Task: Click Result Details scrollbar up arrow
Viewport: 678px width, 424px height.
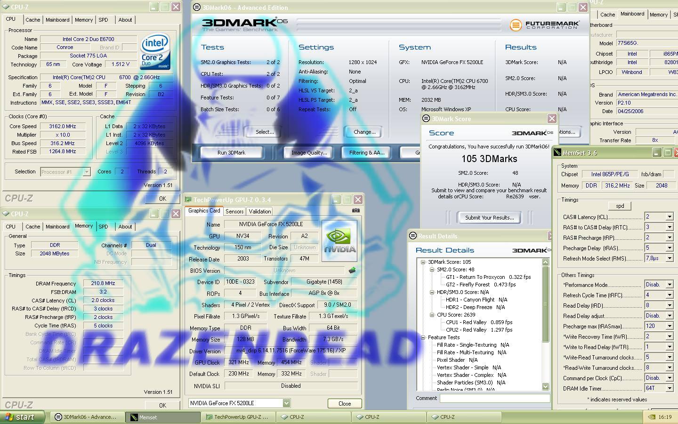Action: (546, 262)
